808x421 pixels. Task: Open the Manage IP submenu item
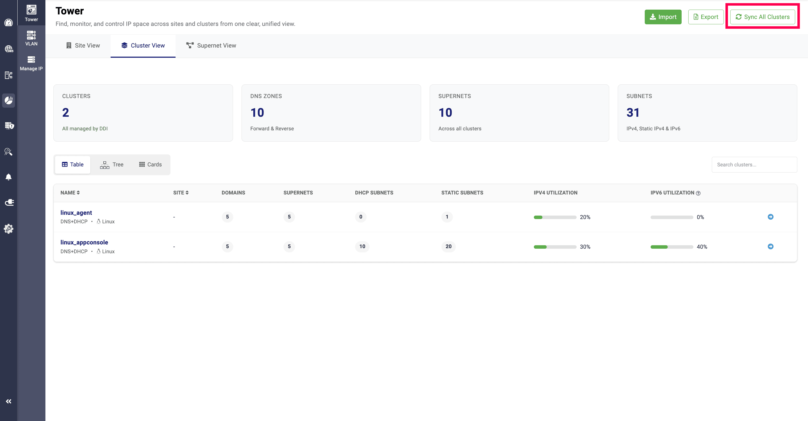pyautogui.click(x=31, y=63)
